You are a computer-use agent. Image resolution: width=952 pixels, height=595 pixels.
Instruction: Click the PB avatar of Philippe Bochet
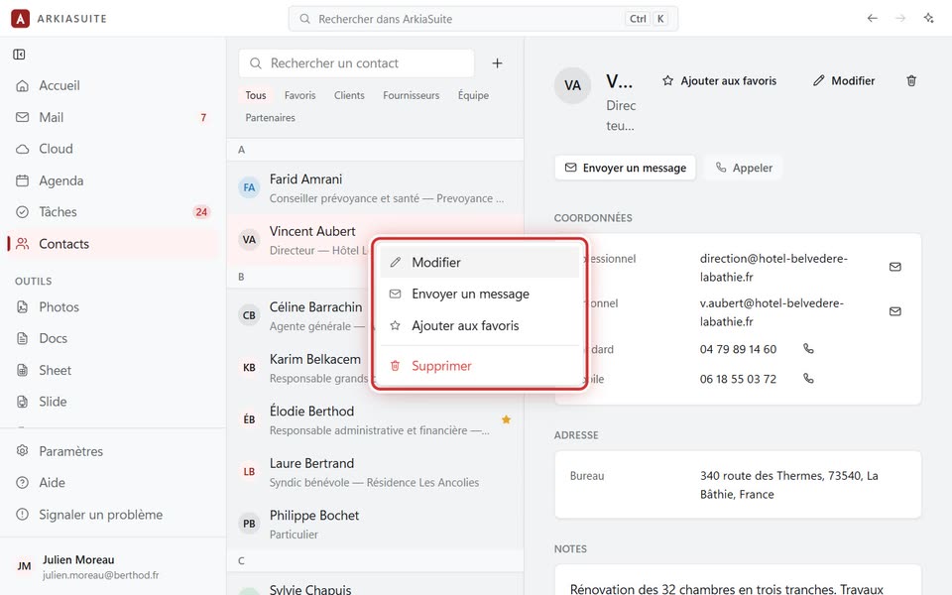tap(249, 524)
